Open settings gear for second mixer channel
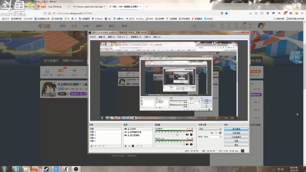This screenshot has height=172, width=306. coord(191,144)
